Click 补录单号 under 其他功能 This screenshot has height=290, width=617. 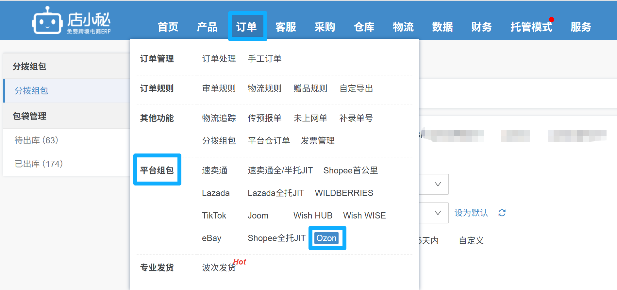(356, 118)
